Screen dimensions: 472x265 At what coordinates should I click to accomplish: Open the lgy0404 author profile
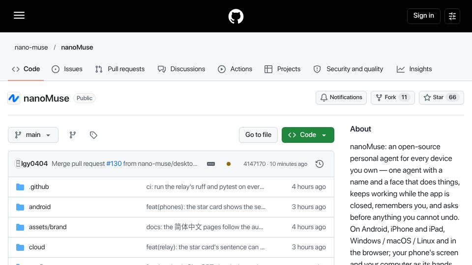34,164
